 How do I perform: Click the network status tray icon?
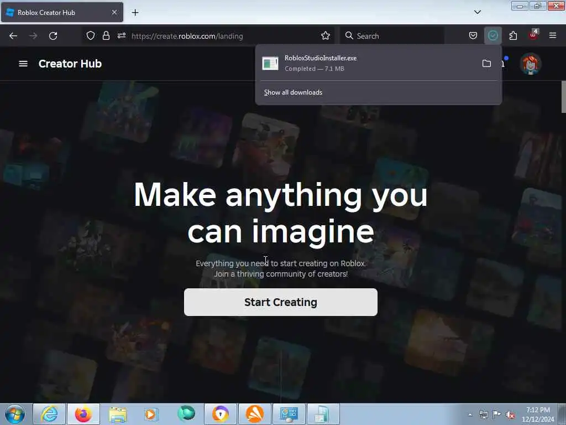pyautogui.click(x=483, y=414)
